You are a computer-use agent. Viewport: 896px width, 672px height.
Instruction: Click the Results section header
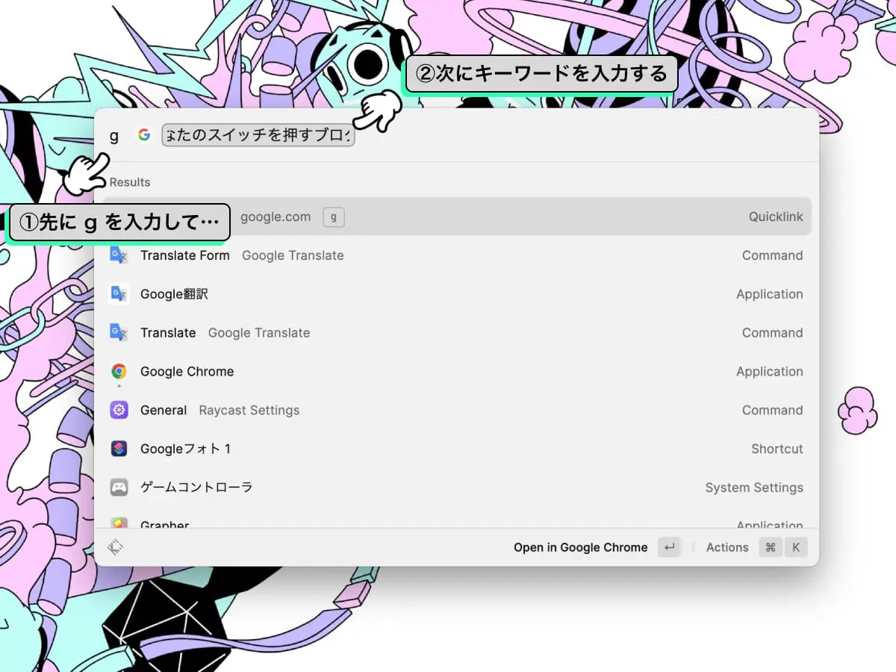[x=130, y=182]
